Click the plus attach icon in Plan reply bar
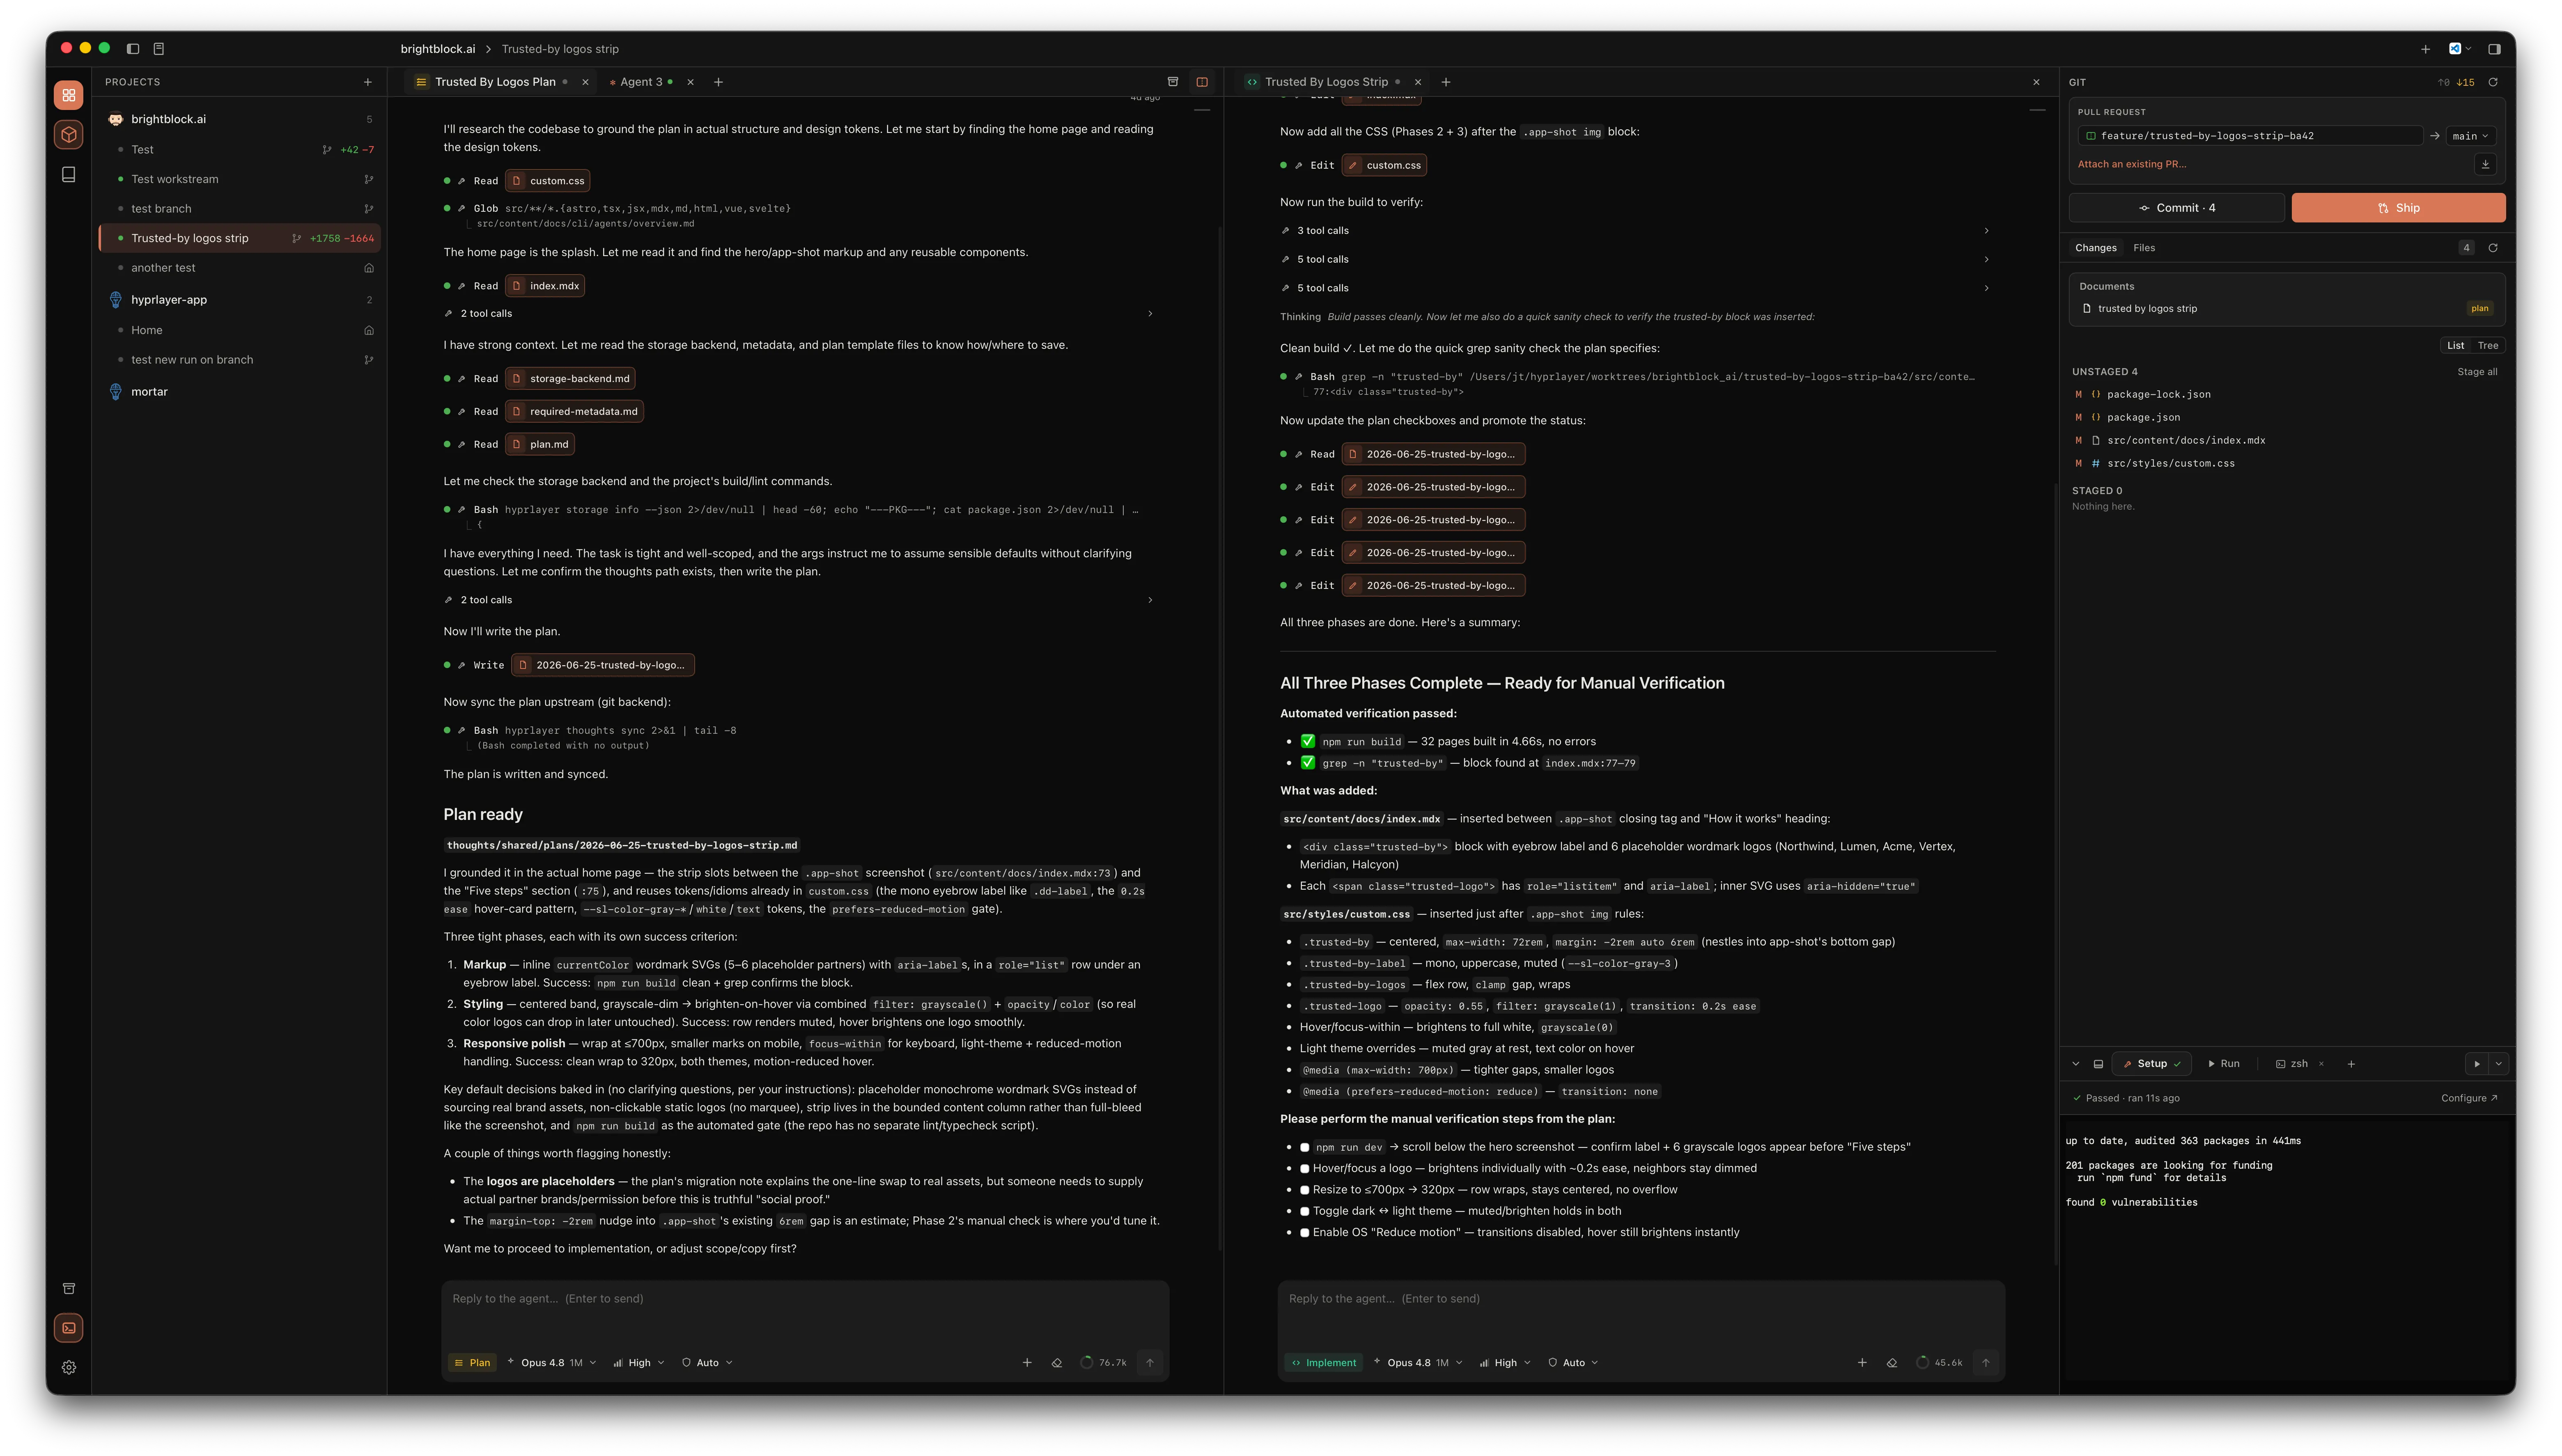This screenshot has width=2562, height=1456. click(x=1026, y=1362)
